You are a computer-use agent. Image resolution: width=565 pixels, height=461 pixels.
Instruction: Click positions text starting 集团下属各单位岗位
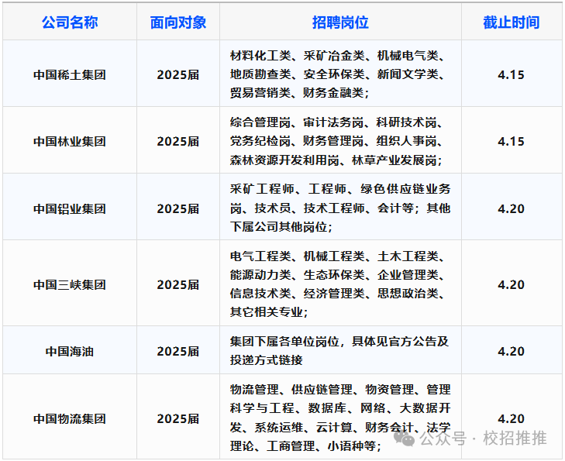(339, 350)
